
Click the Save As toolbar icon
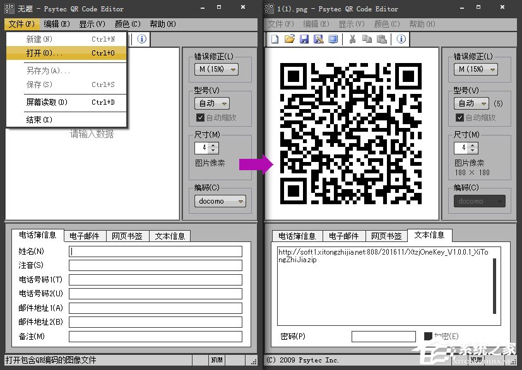(x=318, y=39)
